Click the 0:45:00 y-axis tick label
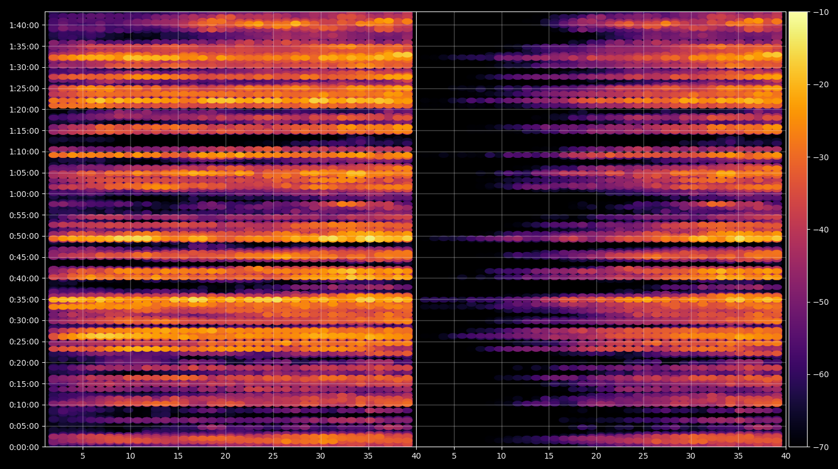838x469 pixels. (24, 257)
